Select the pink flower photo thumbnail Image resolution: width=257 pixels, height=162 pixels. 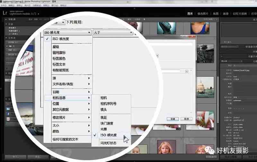coord(205,121)
